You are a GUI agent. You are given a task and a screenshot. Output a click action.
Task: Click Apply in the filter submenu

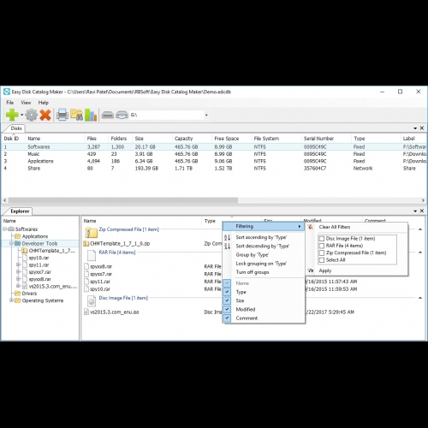click(x=325, y=270)
